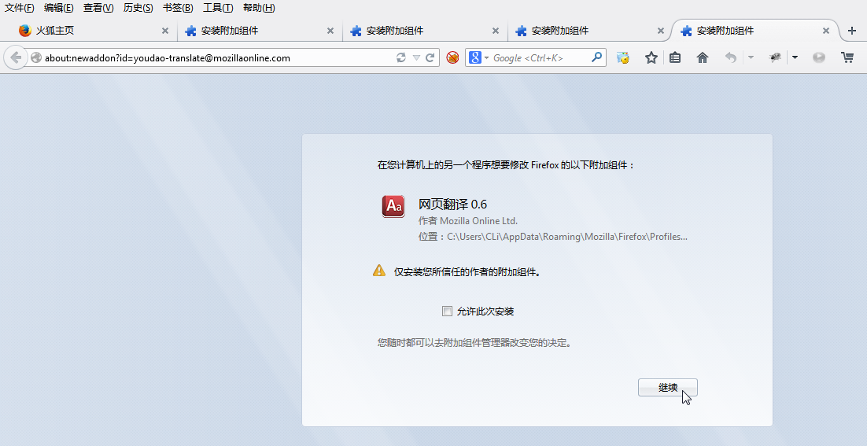Open the dropdown next to bug icon
This screenshot has width=867, height=446.
(x=795, y=57)
